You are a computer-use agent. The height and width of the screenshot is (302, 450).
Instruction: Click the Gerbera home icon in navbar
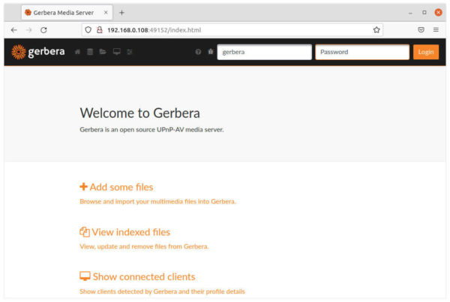[77, 52]
